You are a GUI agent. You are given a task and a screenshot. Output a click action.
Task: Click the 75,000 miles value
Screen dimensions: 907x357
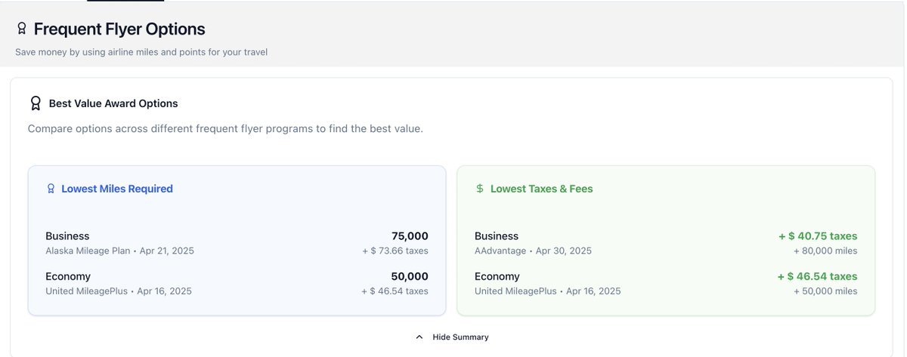[x=410, y=235]
